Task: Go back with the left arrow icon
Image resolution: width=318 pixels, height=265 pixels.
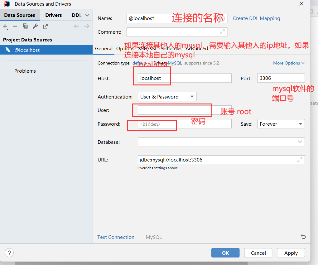Action: [76, 26]
